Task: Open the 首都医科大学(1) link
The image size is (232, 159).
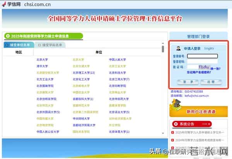Action: tap(83, 99)
